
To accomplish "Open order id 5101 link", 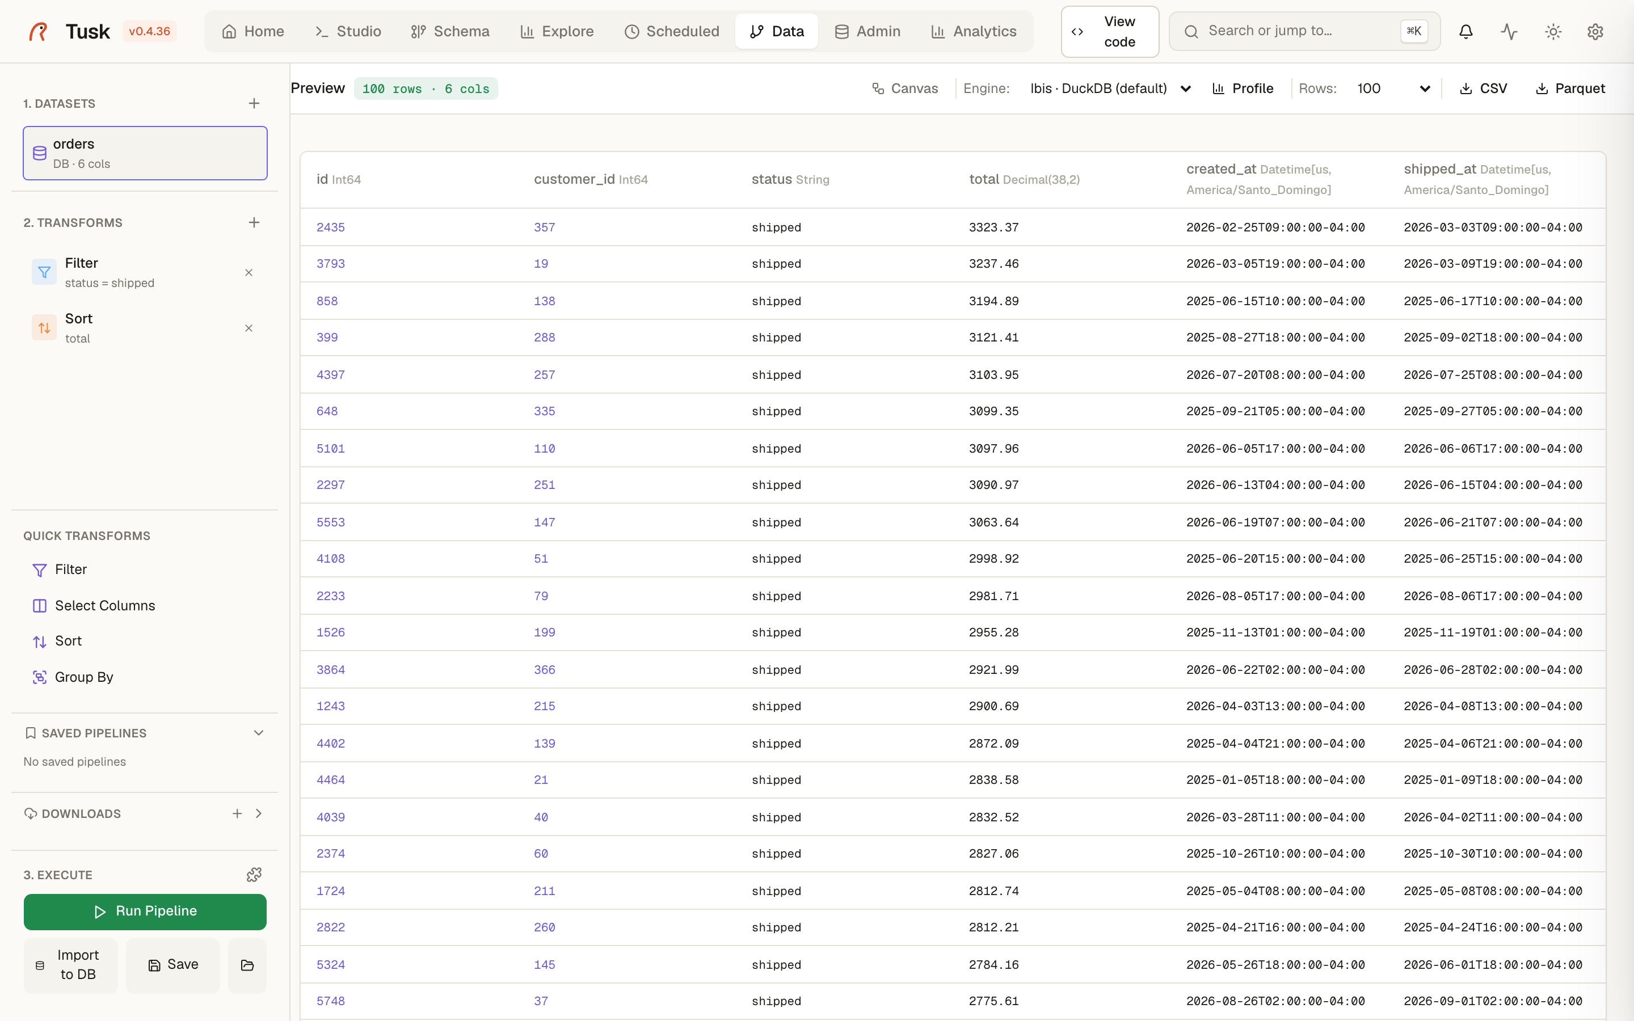I will (331, 448).
